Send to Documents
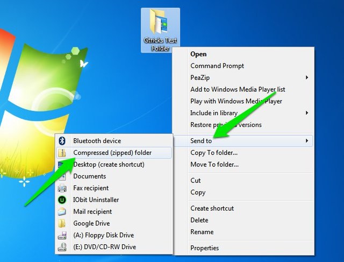The height and width of the screenshot is (262, 344). point(114,176)
